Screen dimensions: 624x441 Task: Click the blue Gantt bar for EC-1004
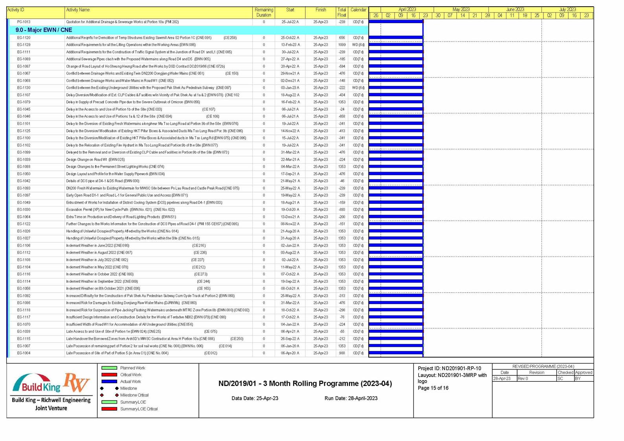point(396,353)
